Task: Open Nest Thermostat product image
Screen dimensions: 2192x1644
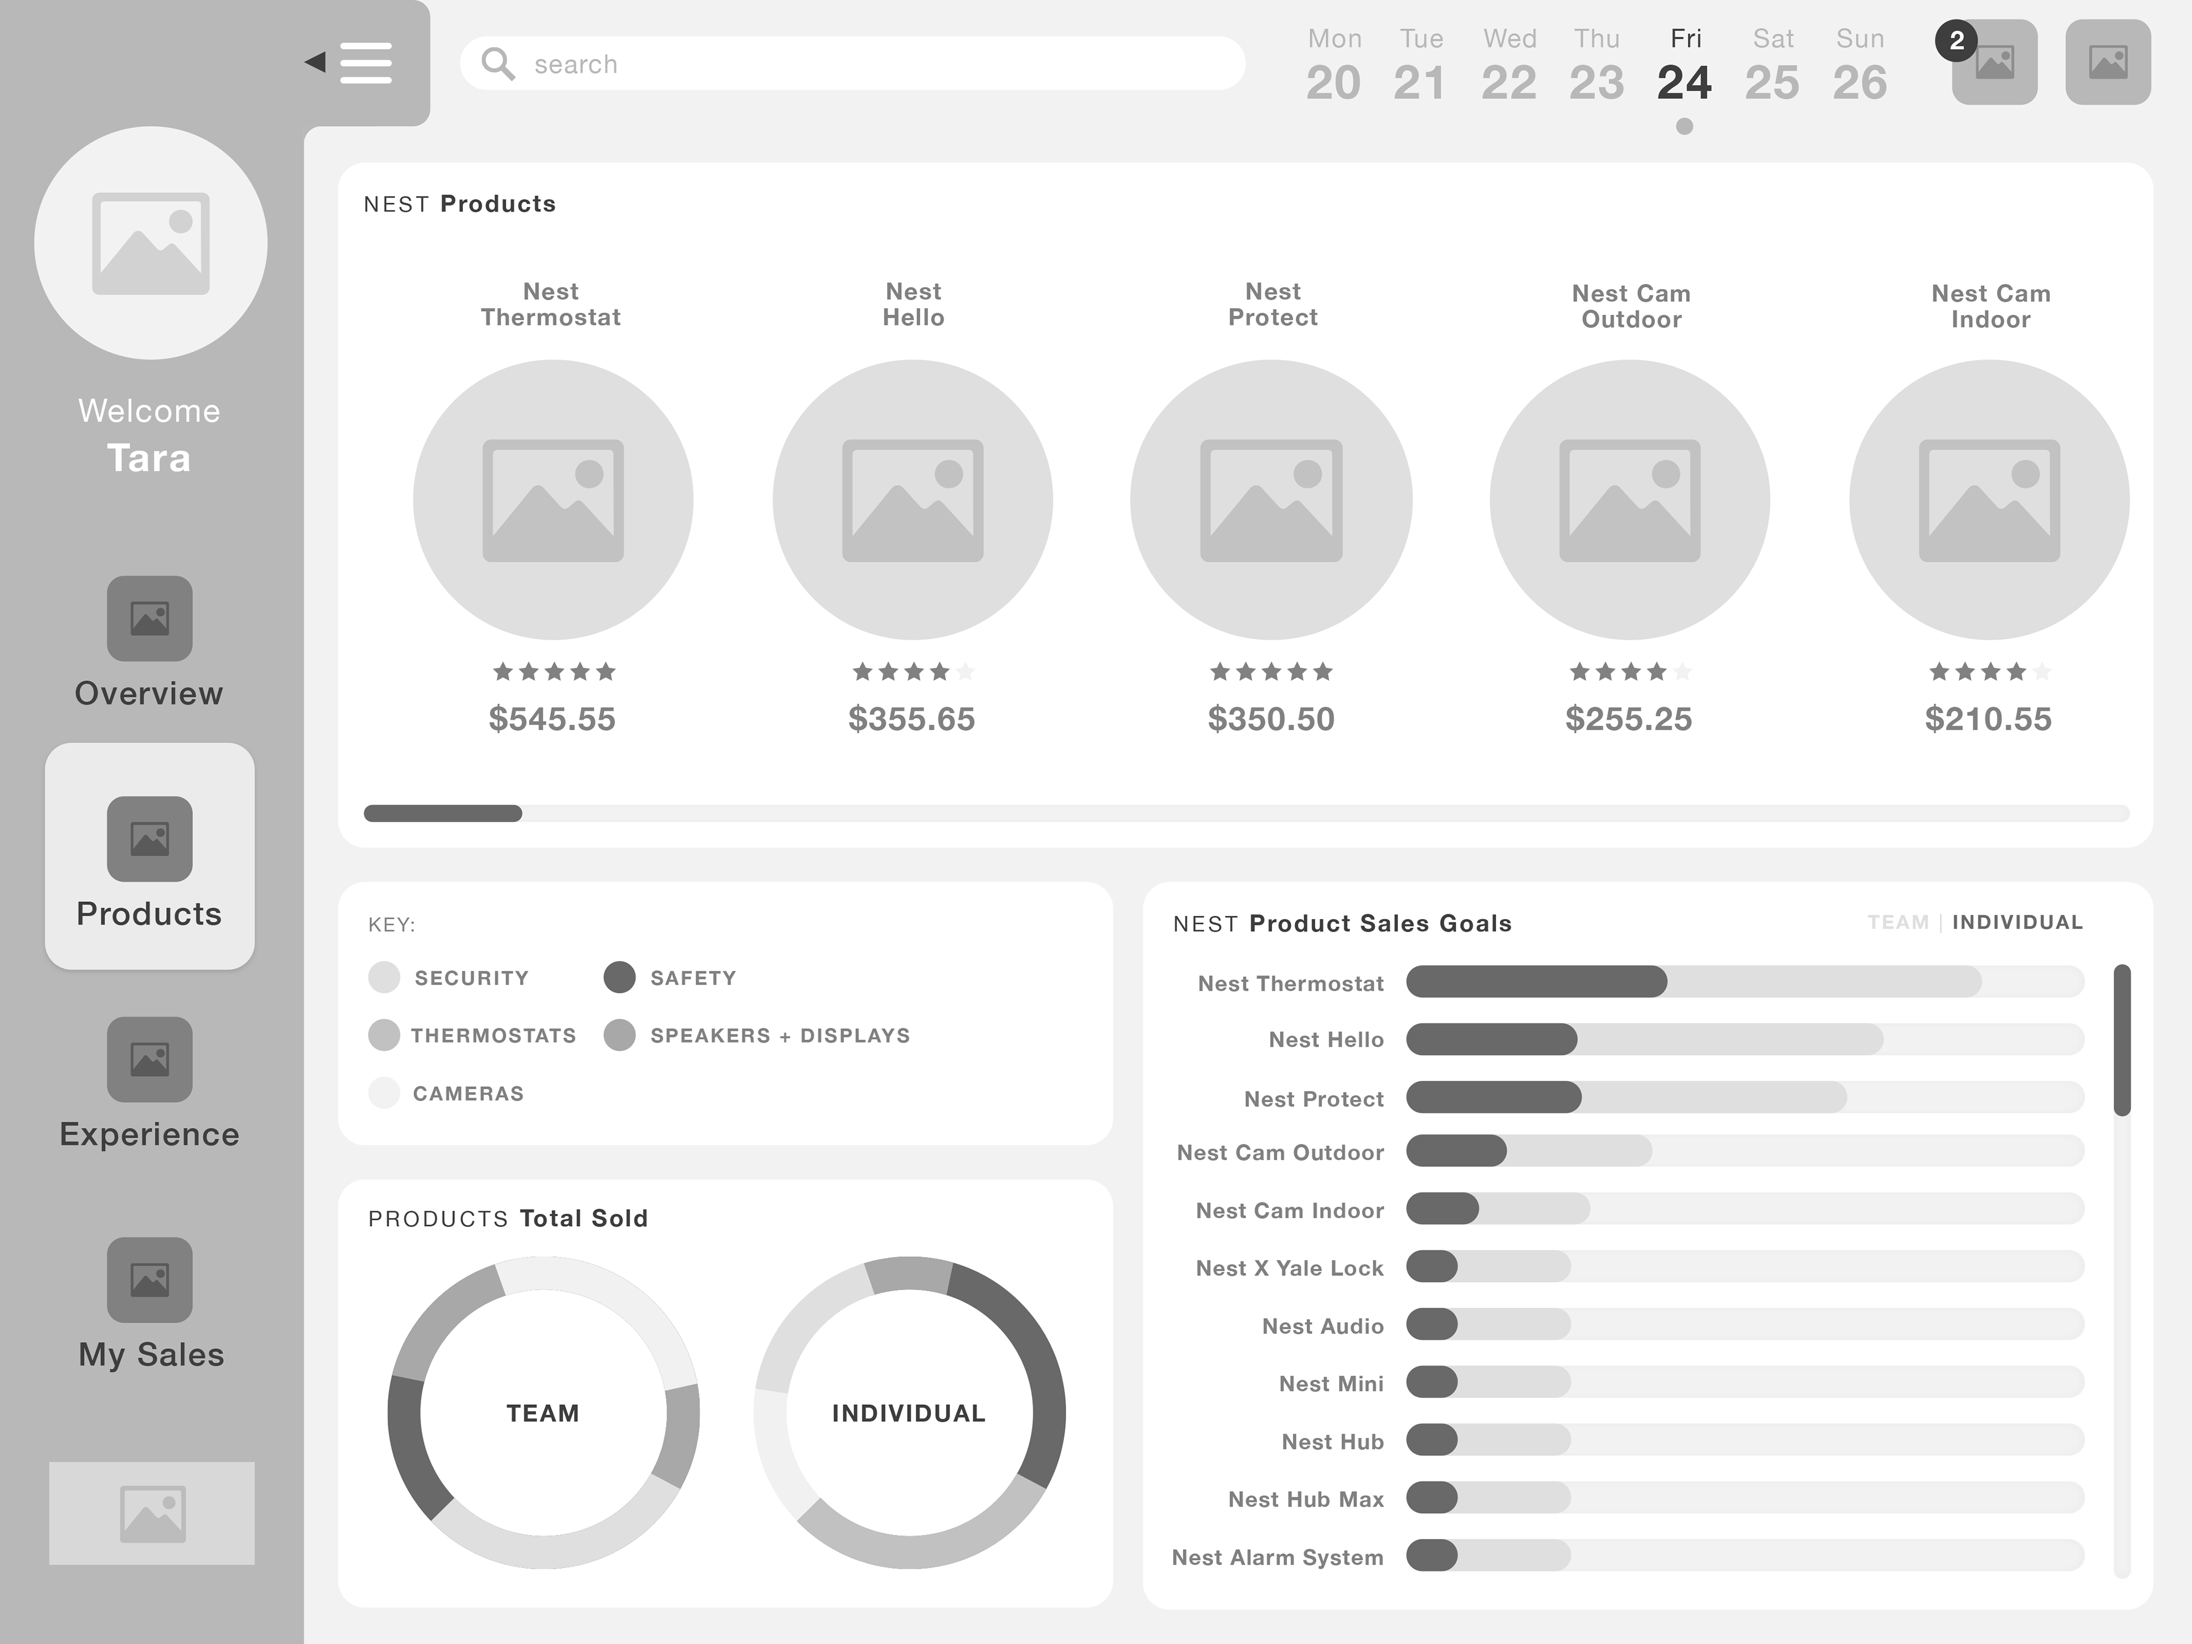Action: 553,499
